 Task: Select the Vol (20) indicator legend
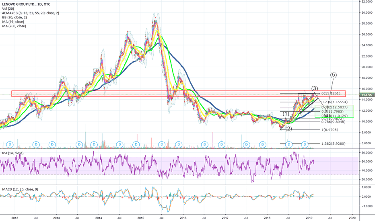coord(8,8)
